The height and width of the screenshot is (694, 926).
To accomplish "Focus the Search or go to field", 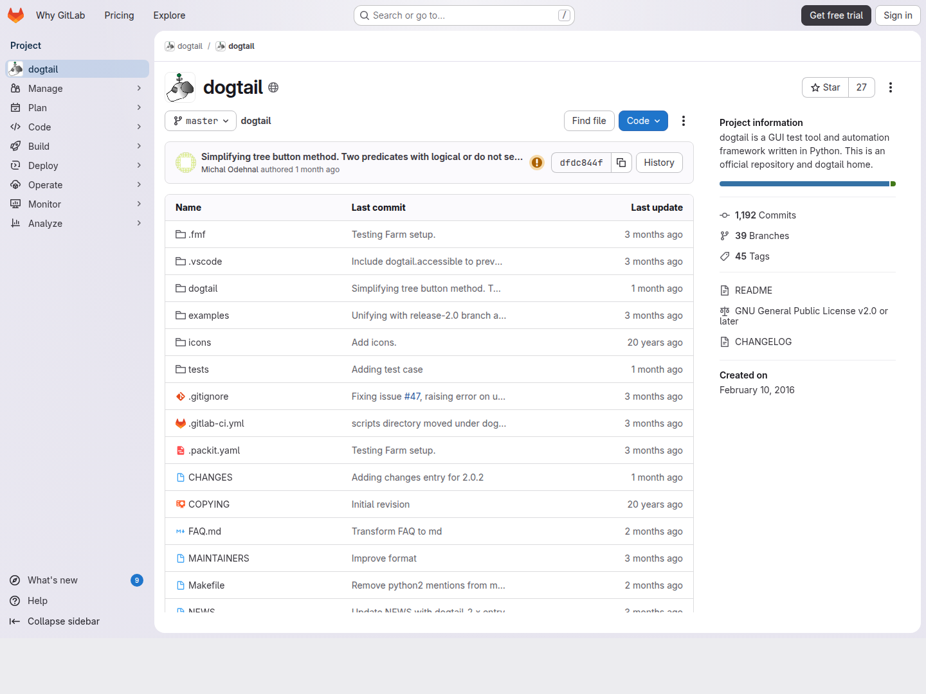I will (x=464, y=15).
